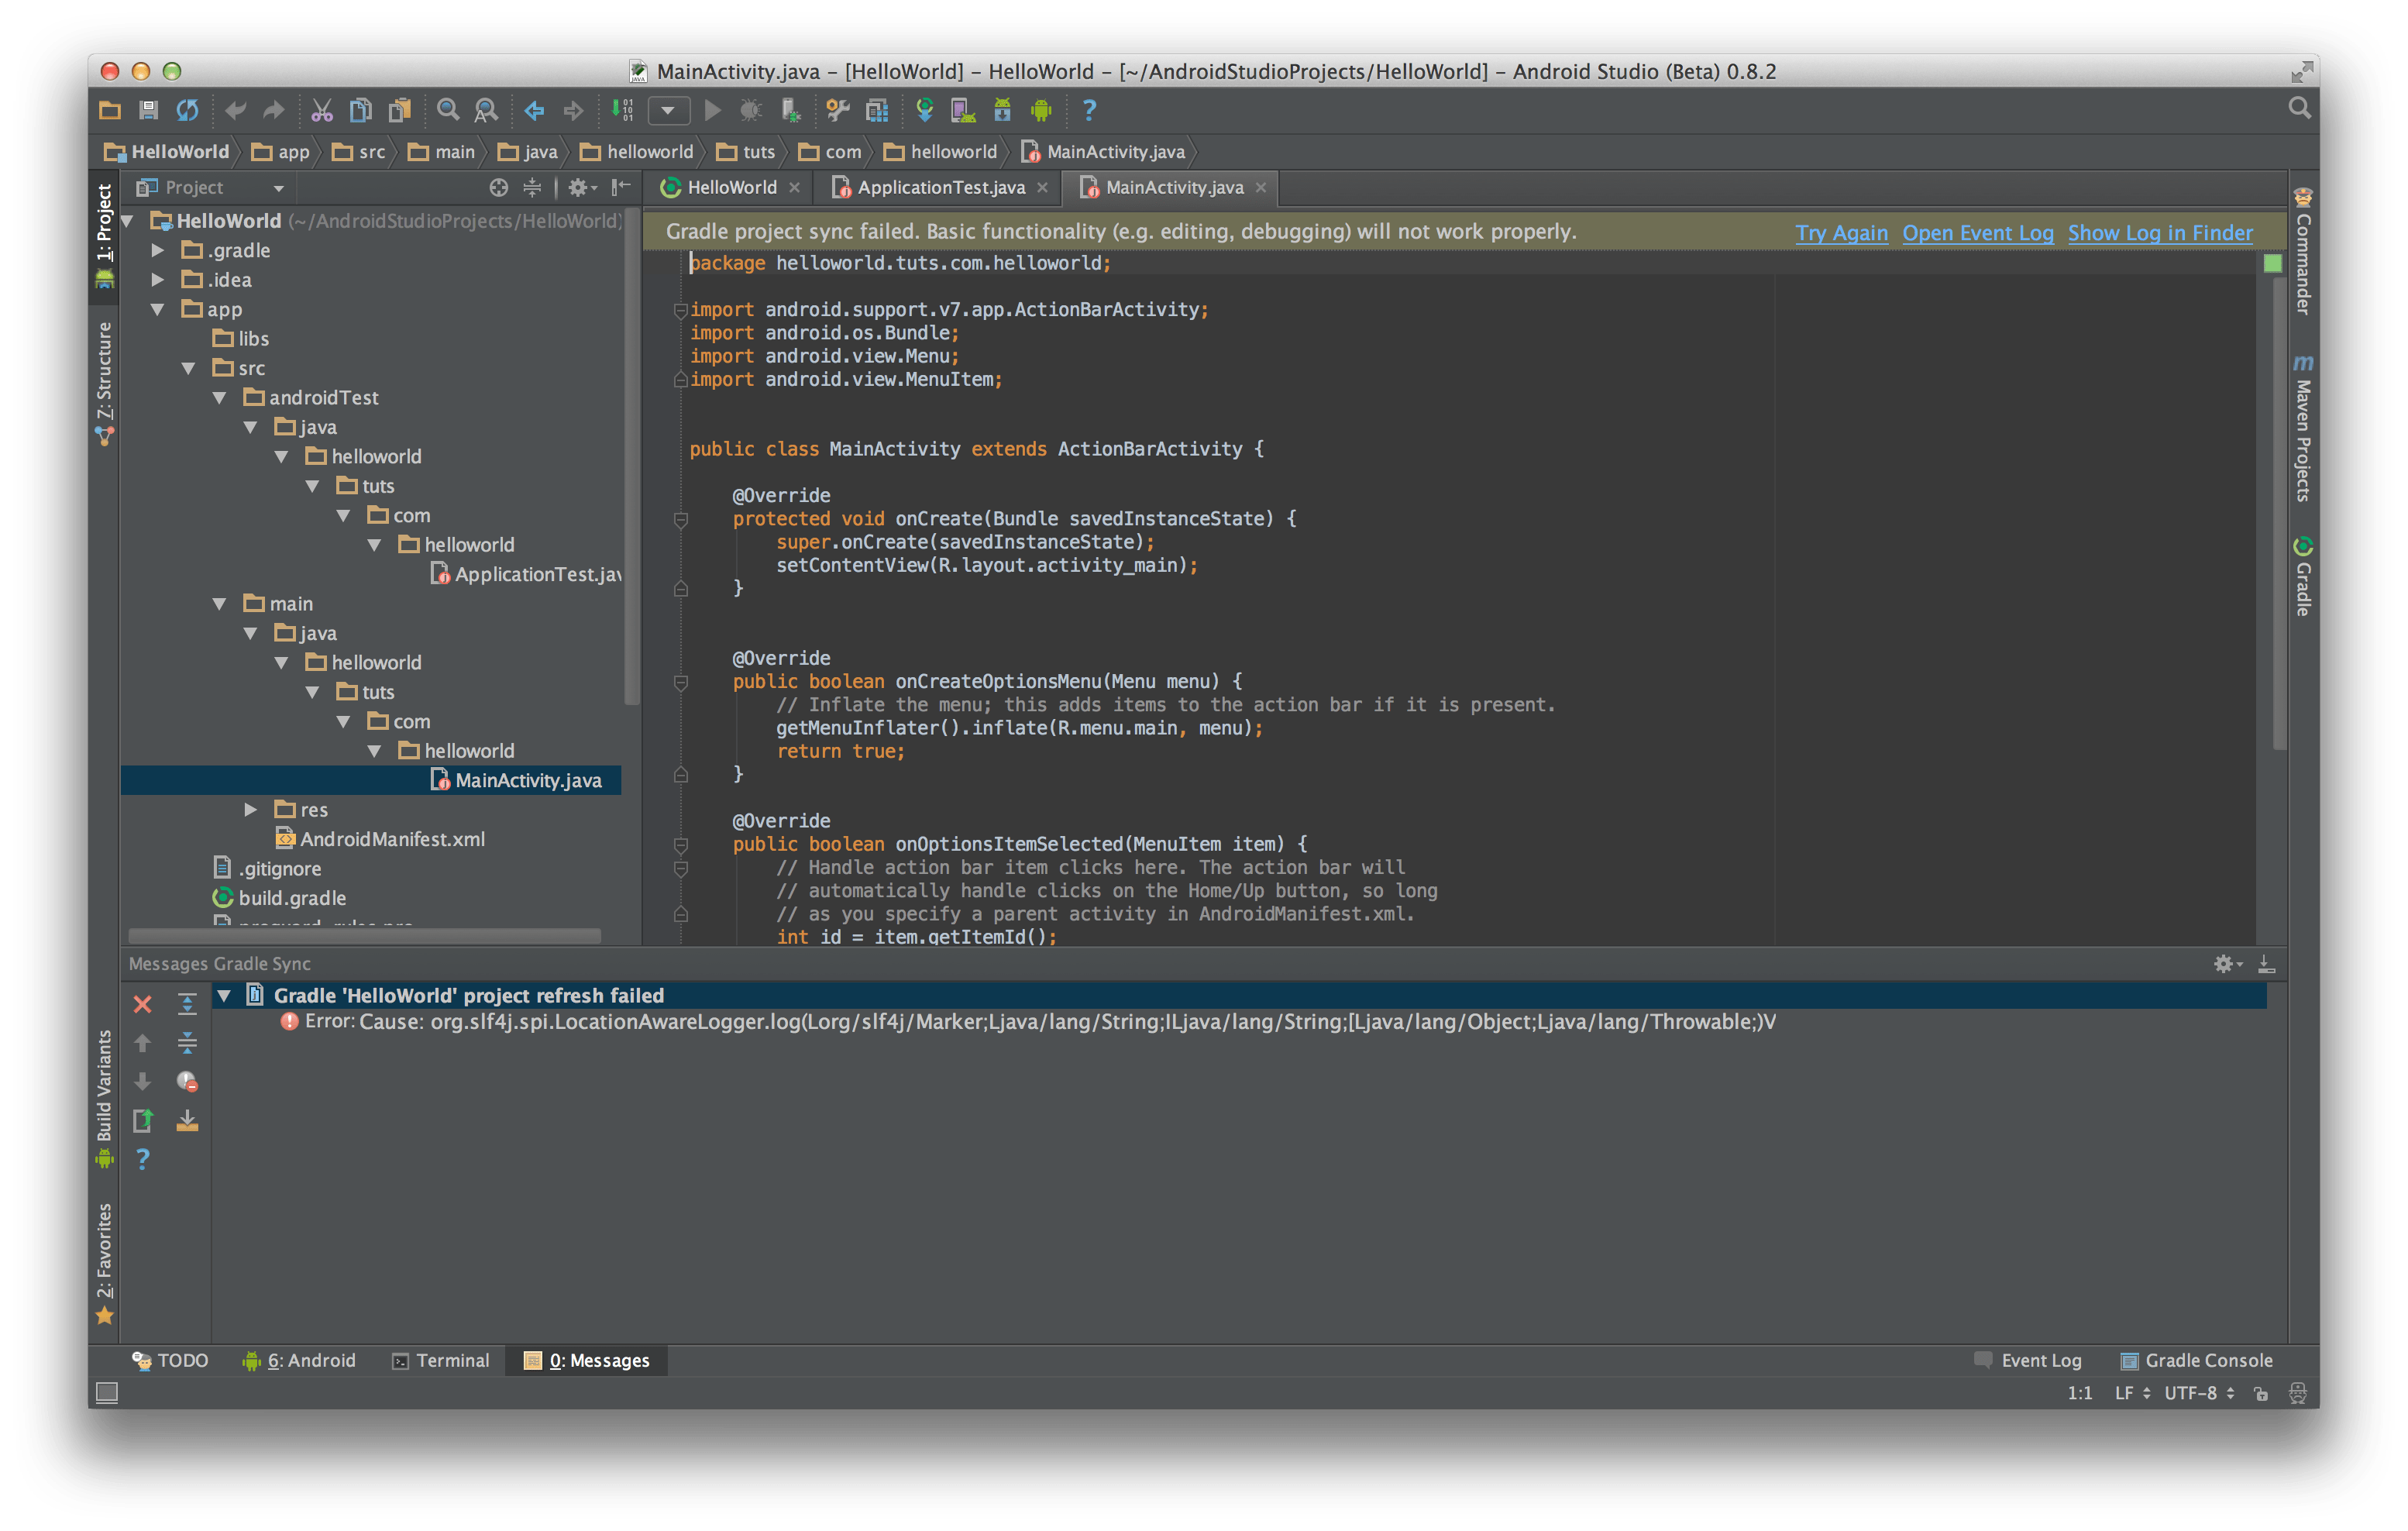Screen dimensions: 2408x1531
Task: Close the MainActivity.java tab
Action: coord(1261,187)
